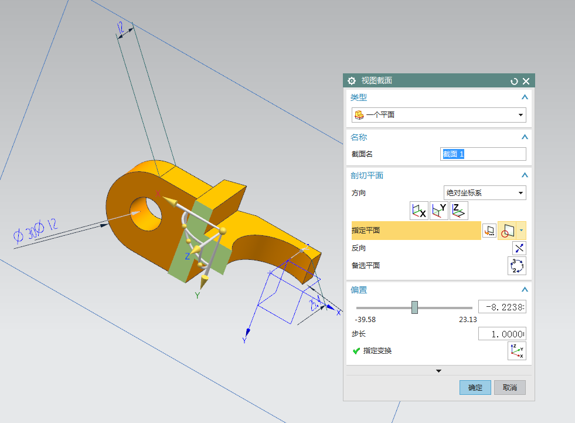Click 确定 to confirm the section
This screenshot has width=575, height=423.
click(x=475, y=388)
